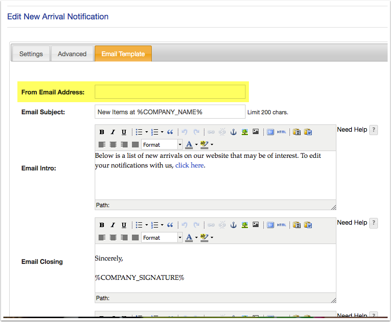Switch to the Advanced tab
The height and width of the screenshot is (322, 391).
[x=72, y=54]
